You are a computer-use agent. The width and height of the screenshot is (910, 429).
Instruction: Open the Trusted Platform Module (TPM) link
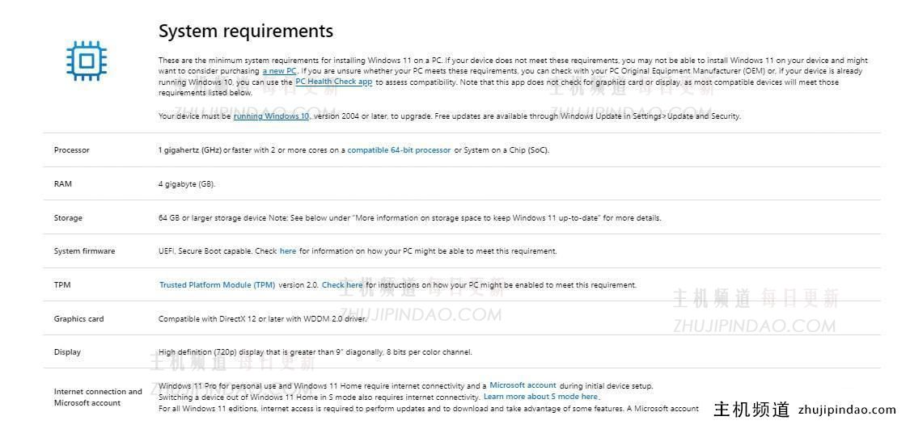click(x=217, y=285)
